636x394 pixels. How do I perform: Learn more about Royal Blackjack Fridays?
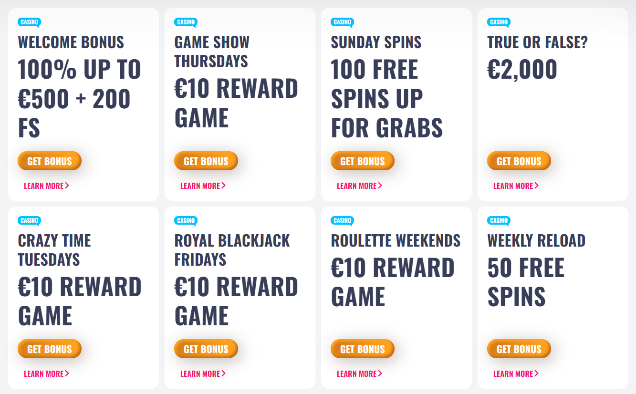click(x=203, y=373)
